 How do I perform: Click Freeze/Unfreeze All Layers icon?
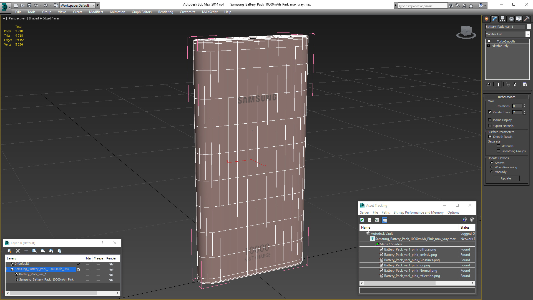[59, 251]
